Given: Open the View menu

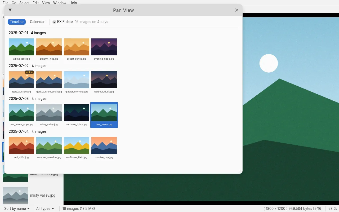Looking at the screenshot, I should tap(46, 3).
